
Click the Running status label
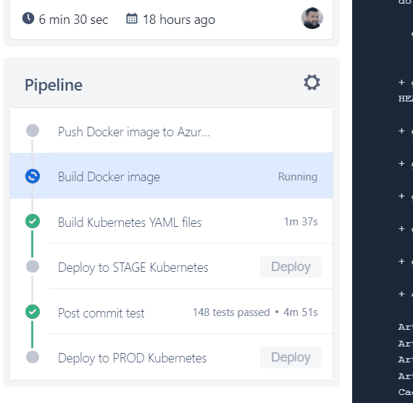(298, 177)
